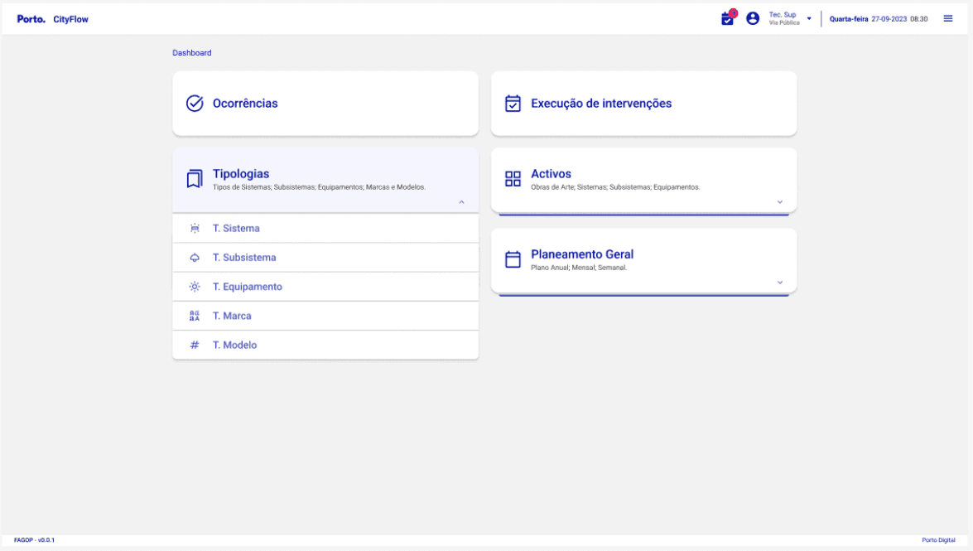Click the Tec. Sup user name
Screen dimensions: 973x551
783,15
